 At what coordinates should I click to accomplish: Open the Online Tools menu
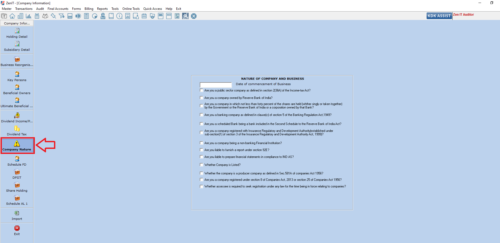[131, 9]
